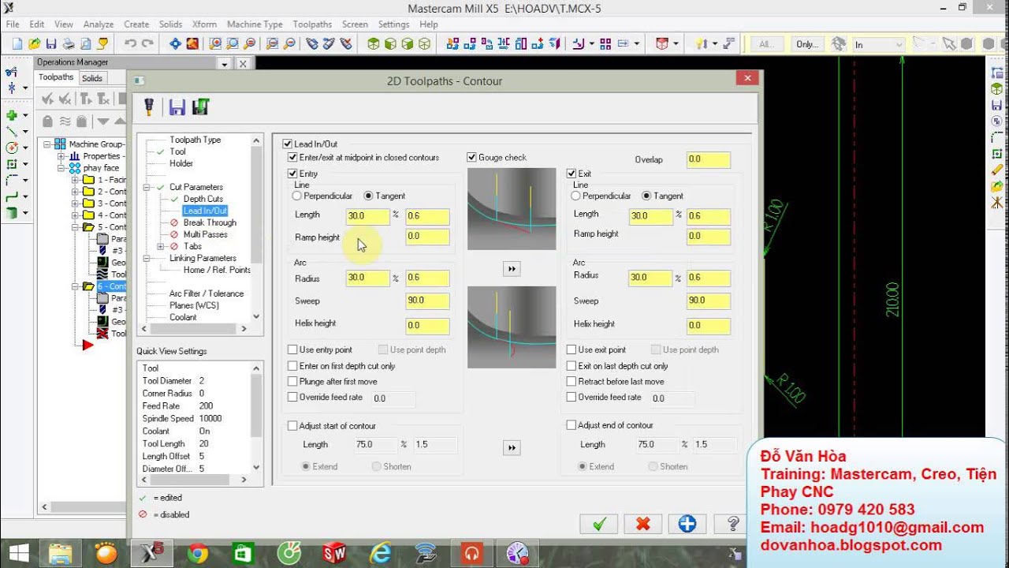
Task: Click the load parameters icon in Contour dialog
Action: pyautogui.click(x=200, y=106)
